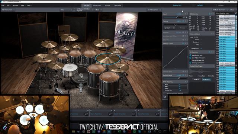Image resolution: width=238 pixels, height=134 pixels.
Task: Enable the Velocity Gate power icon
Action: point(183,71)
